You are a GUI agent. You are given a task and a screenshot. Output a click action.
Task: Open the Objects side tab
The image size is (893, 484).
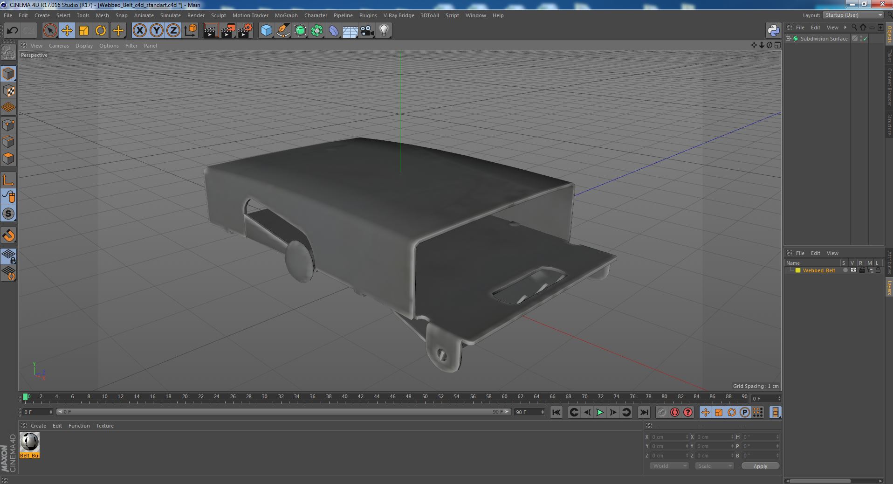[x=889, y=34]
